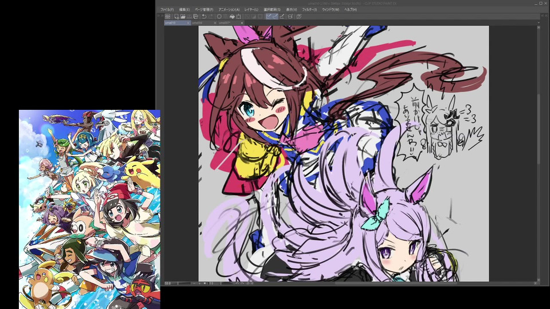
Task: Expand the collapsed right palette dock arrows
Action: 543,15
